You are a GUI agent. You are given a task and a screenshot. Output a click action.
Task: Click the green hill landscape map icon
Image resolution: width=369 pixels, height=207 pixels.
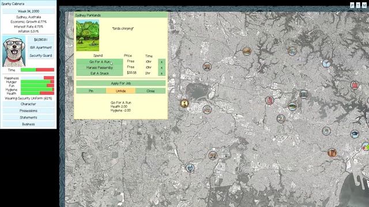tap(292, 106)
